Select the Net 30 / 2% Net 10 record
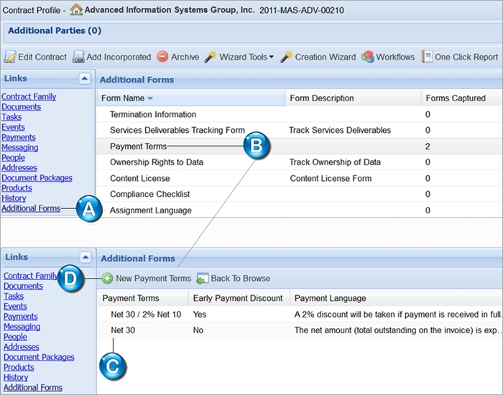The height and width of the screenshot is (395, 503). point(300,315)
